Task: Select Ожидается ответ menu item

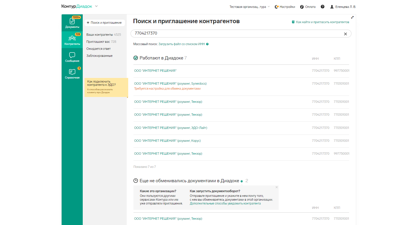Action: [99, 49]
